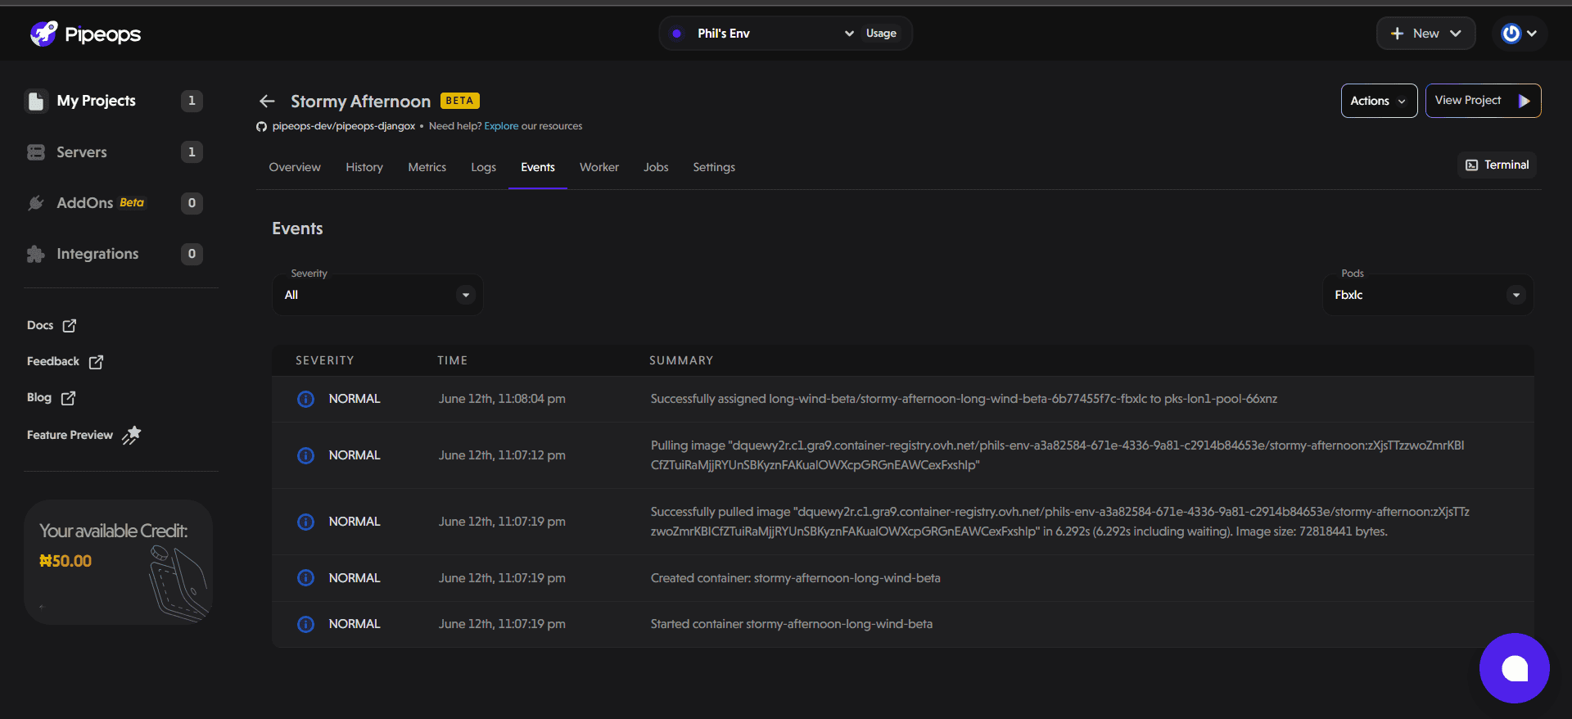Click Feature Preview shooting star icon
Screen dimensions: 1572x719
pos(132,435)
